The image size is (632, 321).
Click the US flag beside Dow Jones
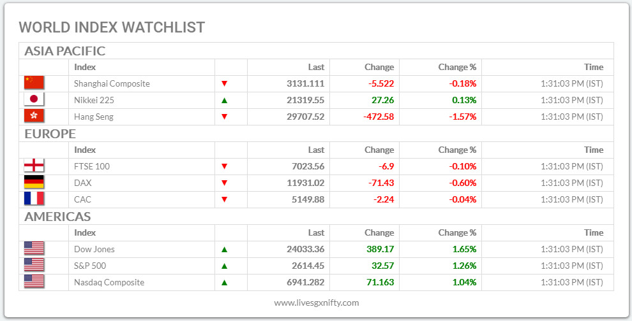point(34,248)
